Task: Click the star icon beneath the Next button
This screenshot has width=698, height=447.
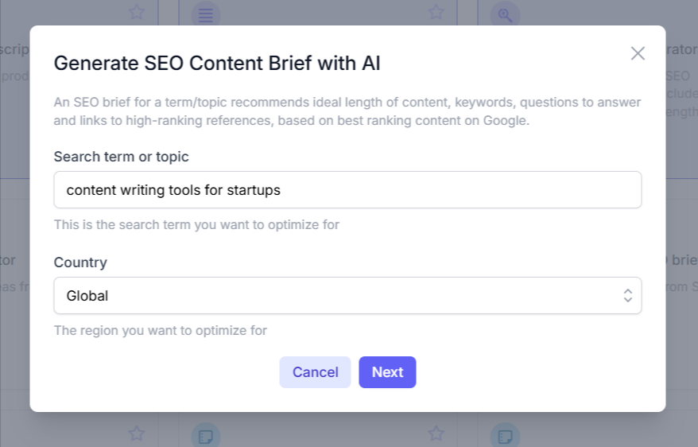Action: [436, 433]
